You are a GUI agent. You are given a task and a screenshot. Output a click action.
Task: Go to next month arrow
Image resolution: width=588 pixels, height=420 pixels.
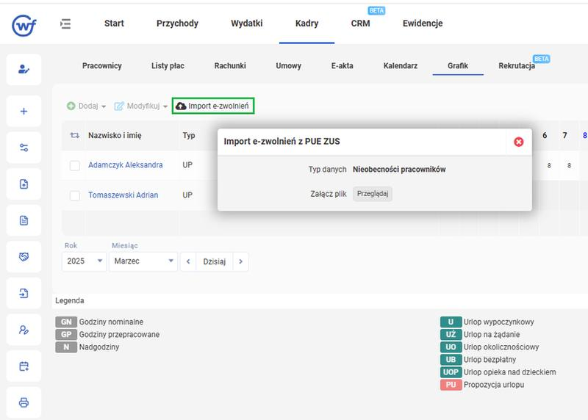pos(241,261)
